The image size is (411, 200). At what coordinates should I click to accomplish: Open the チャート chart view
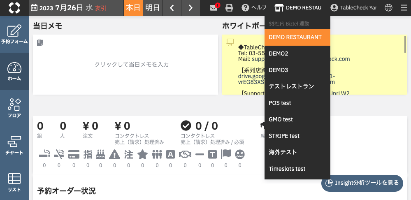(x=14, y=146)
